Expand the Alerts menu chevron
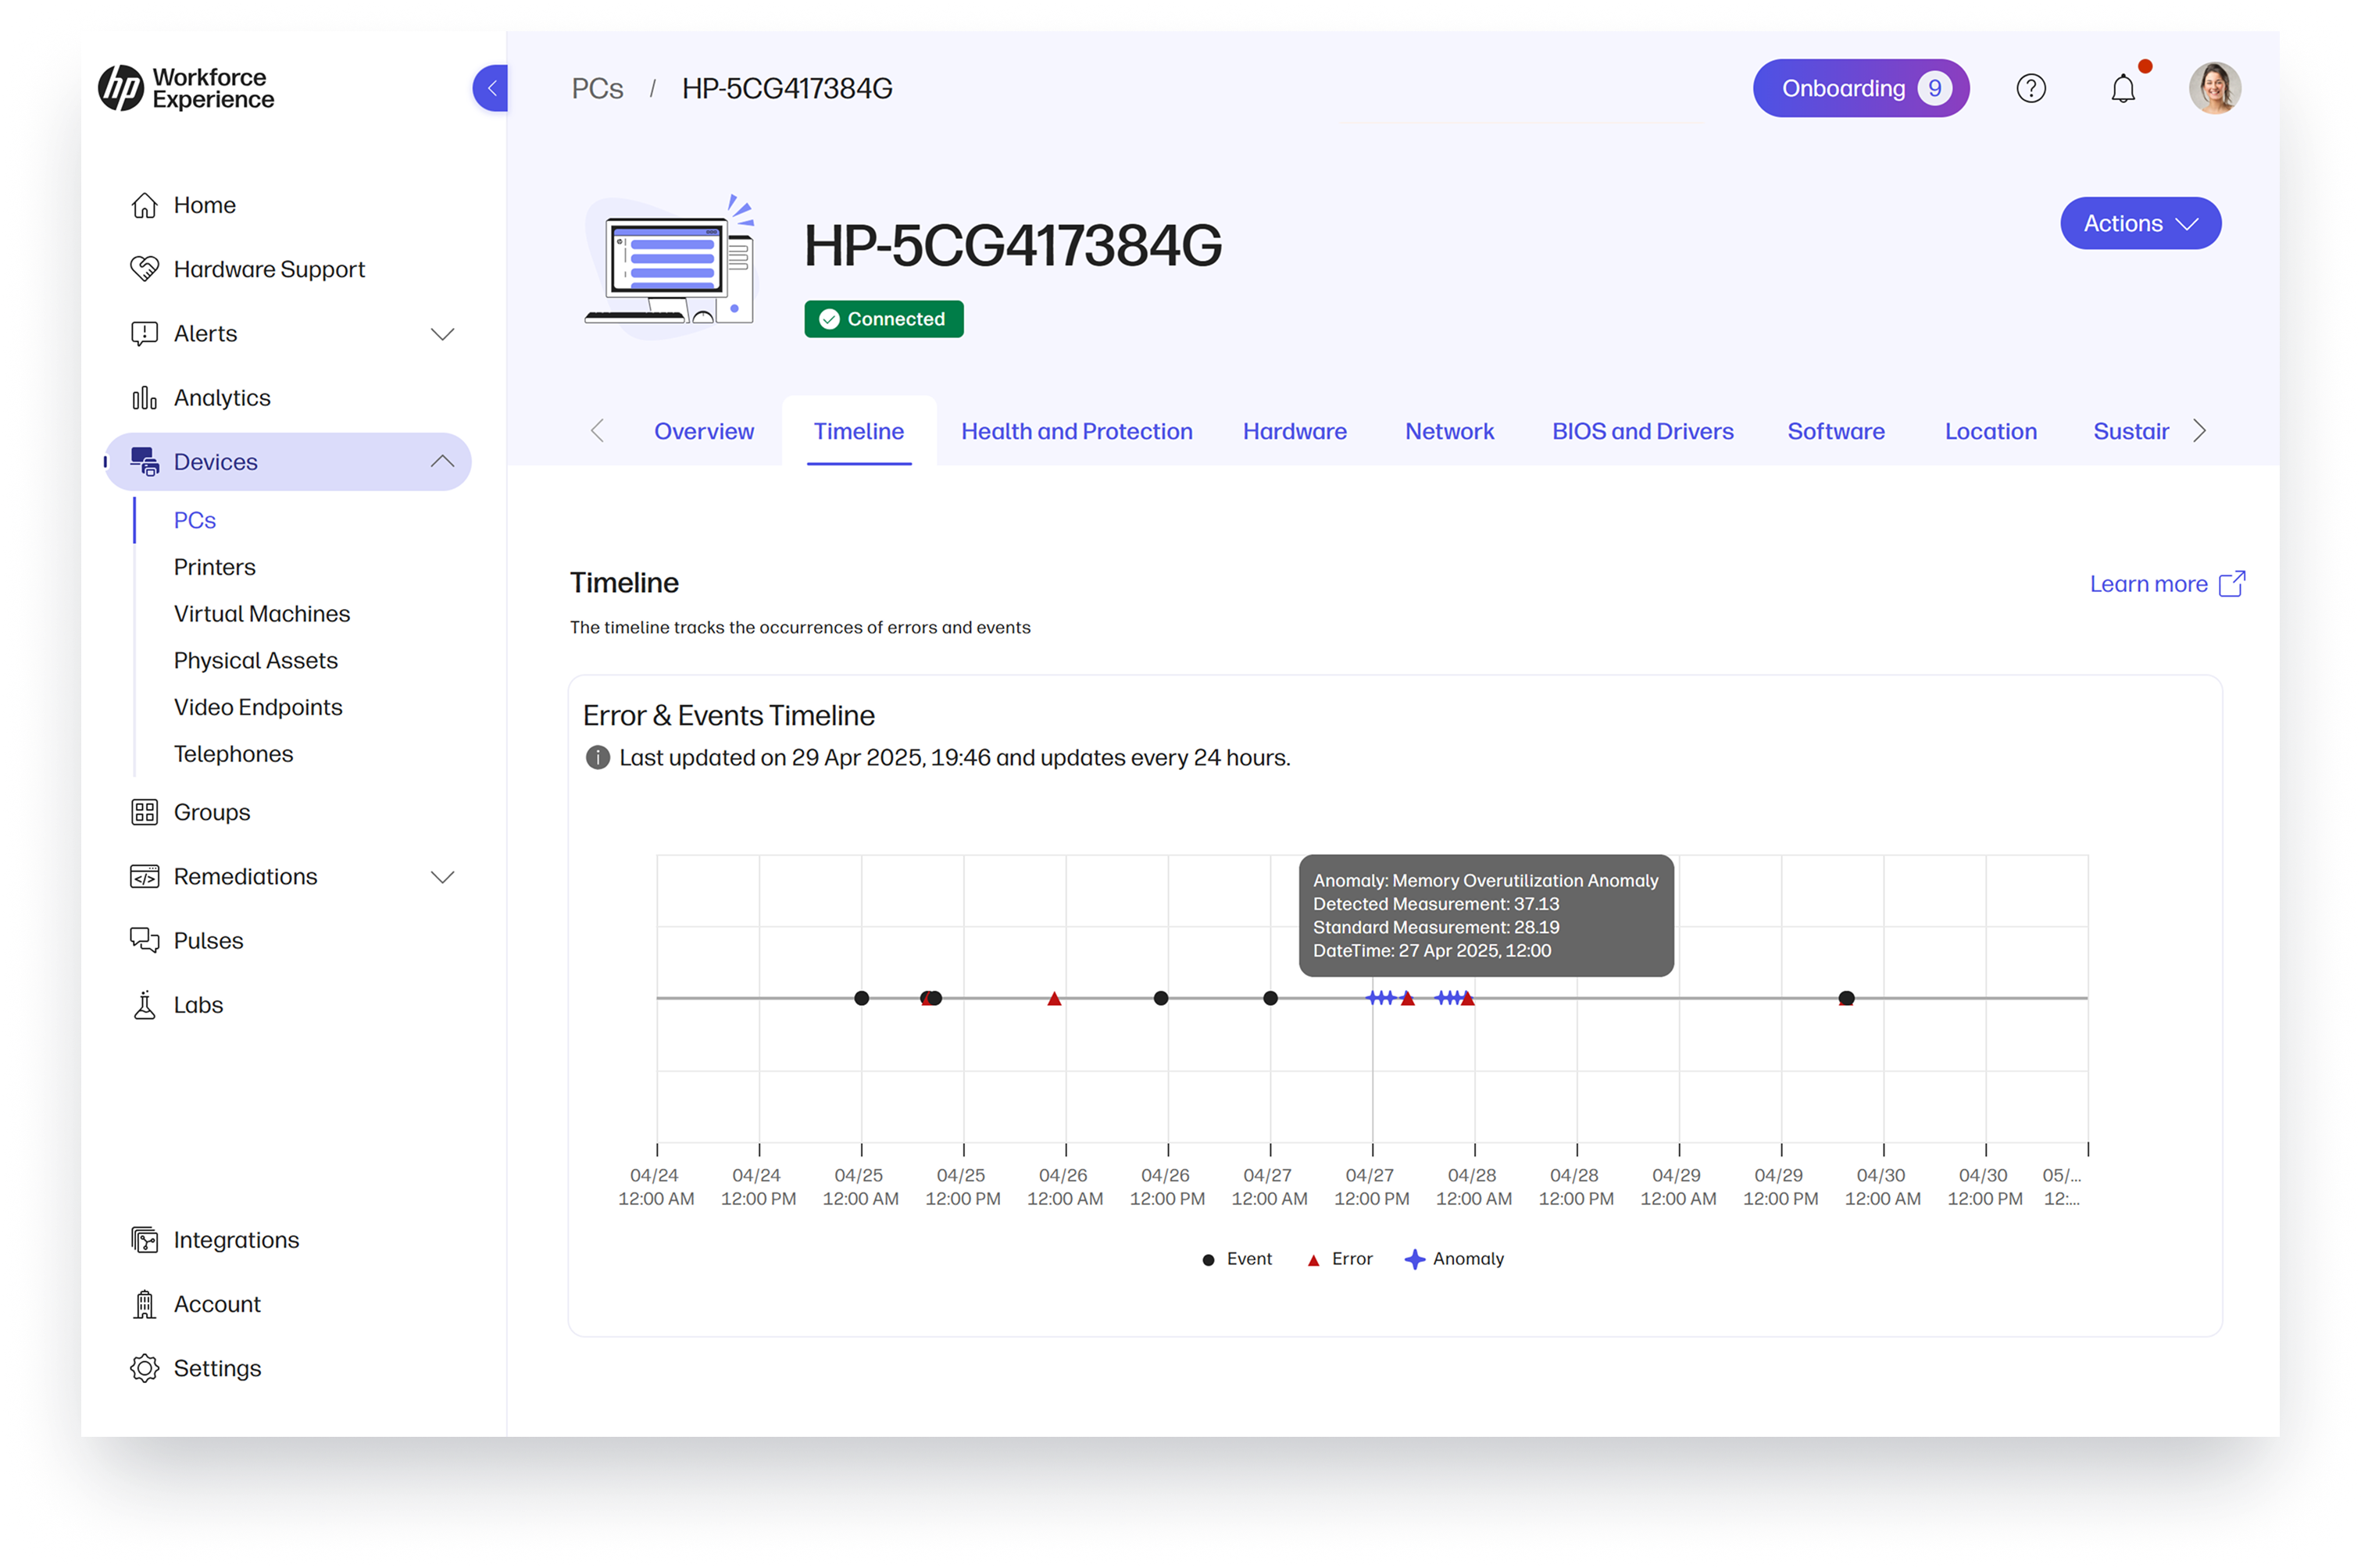2361x1568 pixels. [442, 333]
